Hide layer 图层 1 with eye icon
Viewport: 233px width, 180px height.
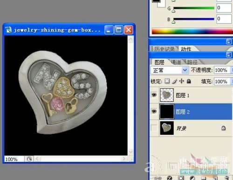tap(154, 95)
